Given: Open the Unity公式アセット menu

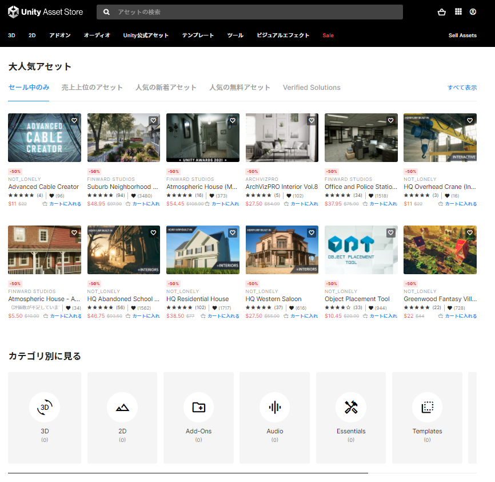Looking at the screenshot, I should (146, 35).
